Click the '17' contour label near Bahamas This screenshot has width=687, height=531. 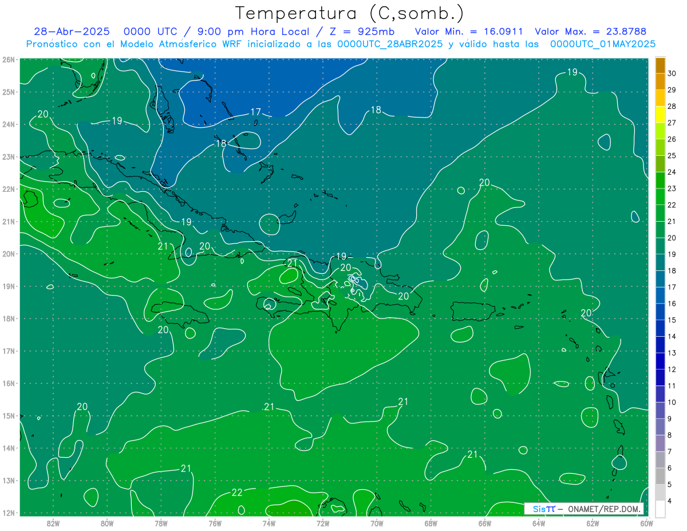pos(256,112)
